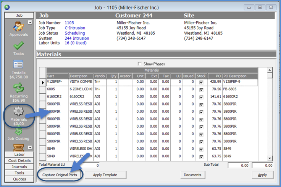
Task: Select the 6805 part cell
Action: coord(57,89)
